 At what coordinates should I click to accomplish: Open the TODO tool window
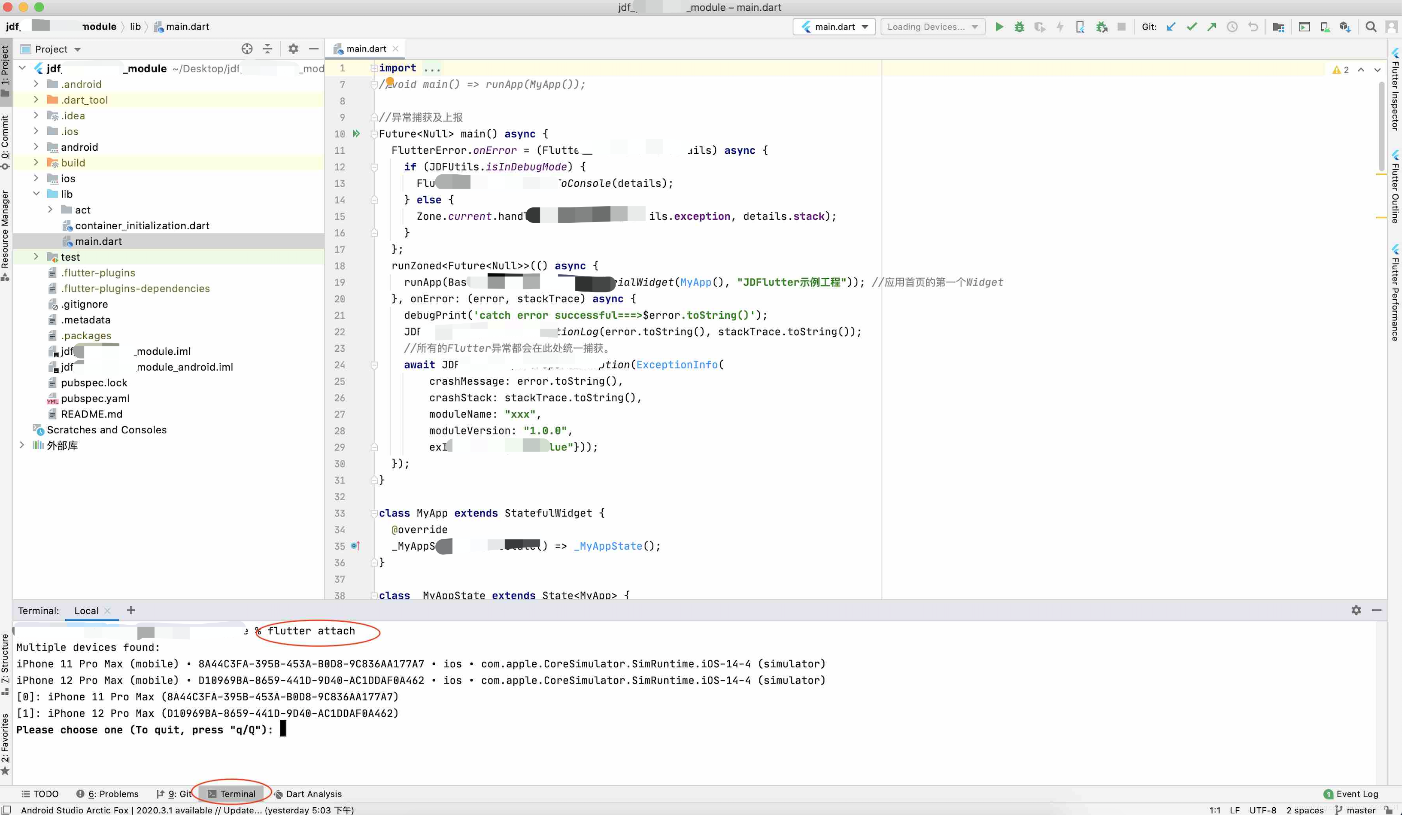coord(39,794)
